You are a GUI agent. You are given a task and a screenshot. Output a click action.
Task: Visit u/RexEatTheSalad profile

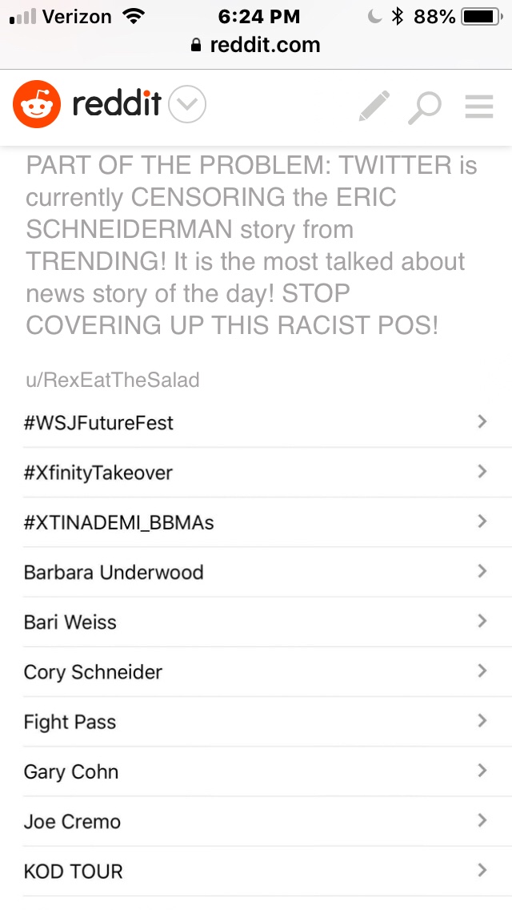112,380
